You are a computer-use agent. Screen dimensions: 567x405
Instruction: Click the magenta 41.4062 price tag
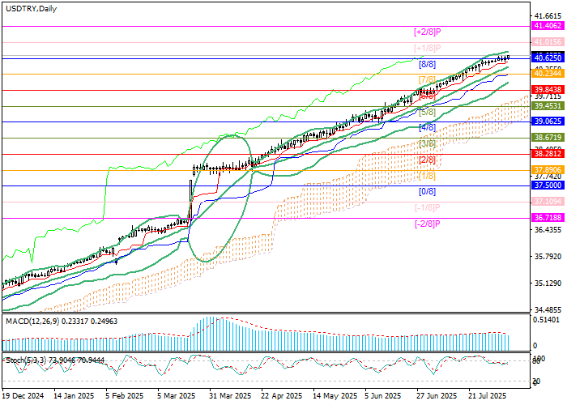point(548,26)
